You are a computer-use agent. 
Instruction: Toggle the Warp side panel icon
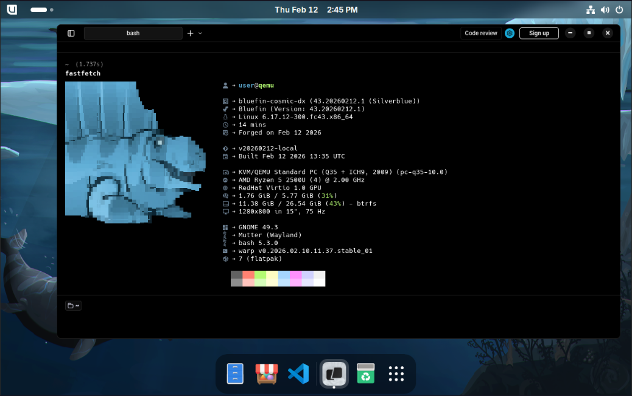(71, 33)
